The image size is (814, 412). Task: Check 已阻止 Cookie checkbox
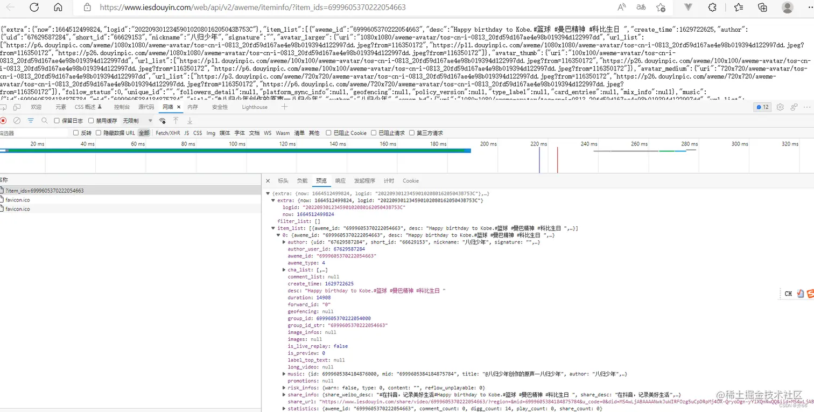328,132
